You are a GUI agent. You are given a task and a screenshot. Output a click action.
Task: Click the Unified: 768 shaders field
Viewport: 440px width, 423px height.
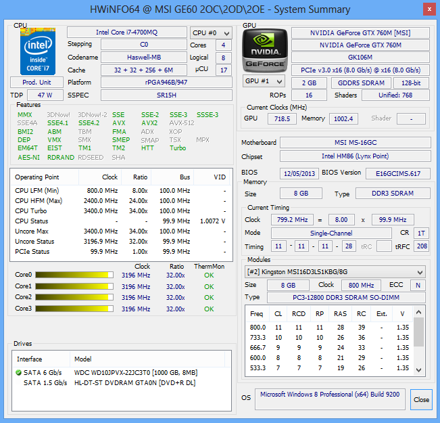395,95
